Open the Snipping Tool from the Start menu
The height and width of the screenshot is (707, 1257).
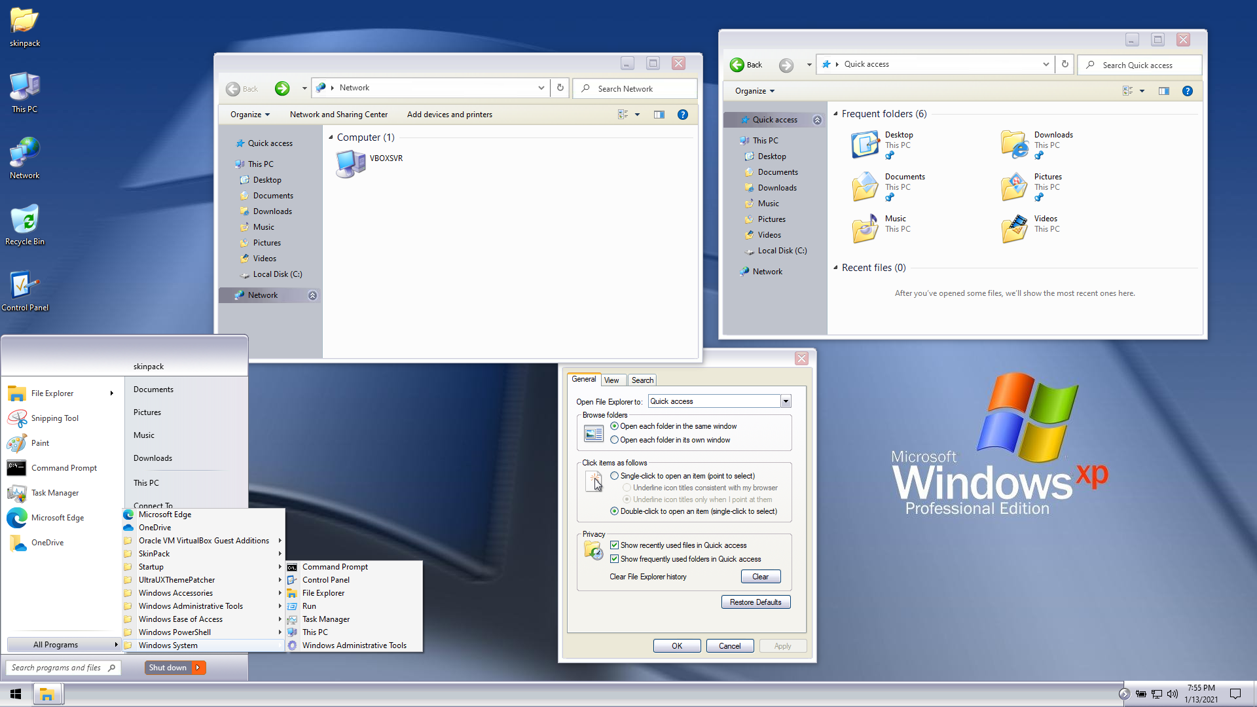pyautogui.click(x=55, y=418)
